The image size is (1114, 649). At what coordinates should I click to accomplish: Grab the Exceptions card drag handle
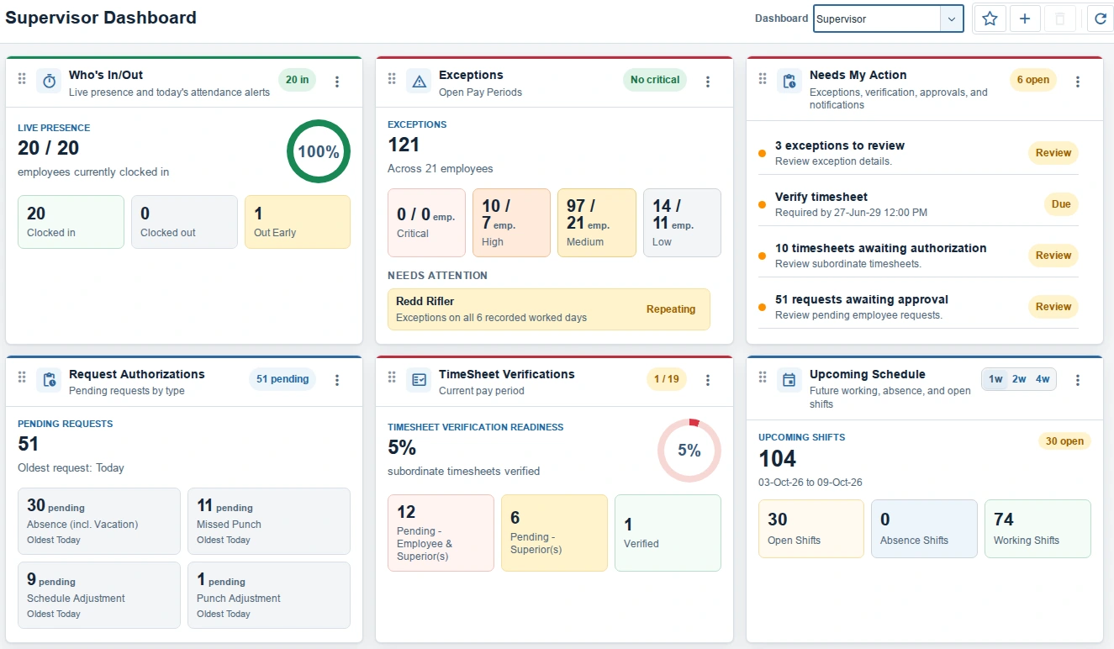pos(392,79)
